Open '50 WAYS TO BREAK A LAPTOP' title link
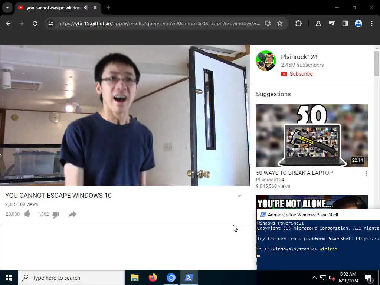Screen dimensions: 380x285 (294, 173)
